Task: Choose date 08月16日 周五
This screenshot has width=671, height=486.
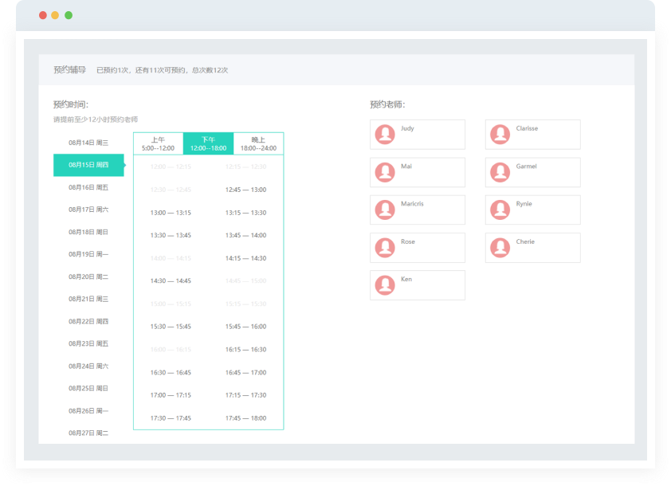Action: pyautogui.click(x=88, y=187)
